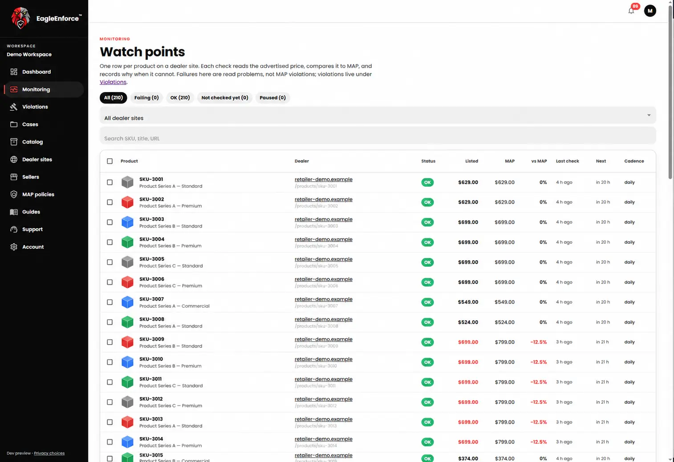Image resolution: width=674 pixels, height=462 pixels.
Task: Open the Privacy choices link
Action: [x=49, y=453]
